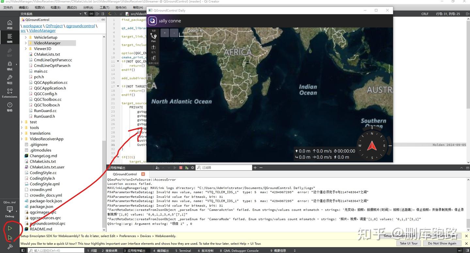
Task: Open the Help (帮助) mode in sidebar
Action: (9, 107)
